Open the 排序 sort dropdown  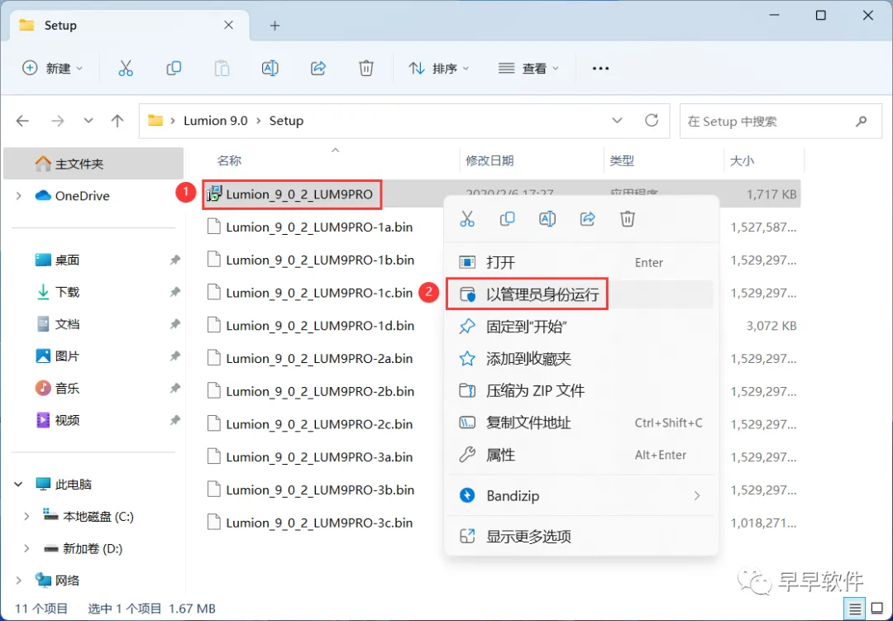point(438,69)
